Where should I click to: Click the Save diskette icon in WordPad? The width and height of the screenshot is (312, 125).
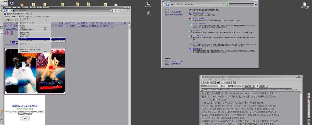pos(207,82)
